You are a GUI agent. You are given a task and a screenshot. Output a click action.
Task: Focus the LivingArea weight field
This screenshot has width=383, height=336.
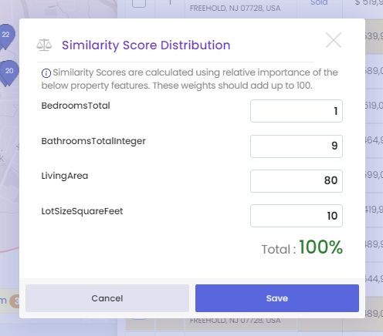tap(297, 181)
